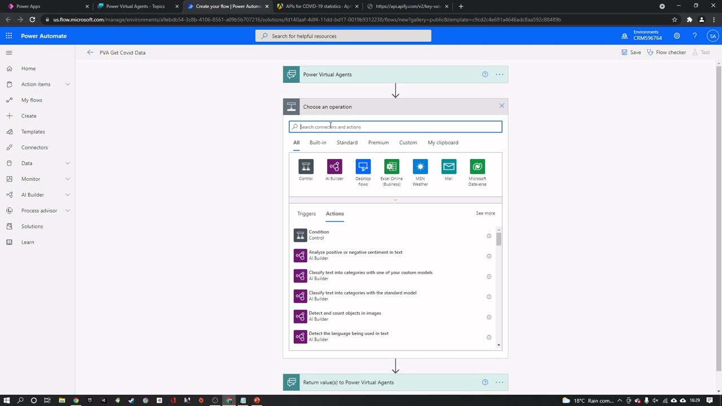Select the Microsoft Dataverse connector

tap(477, 167)
